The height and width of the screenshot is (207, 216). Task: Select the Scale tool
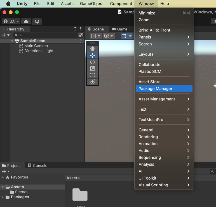click(x=92, y=69)
